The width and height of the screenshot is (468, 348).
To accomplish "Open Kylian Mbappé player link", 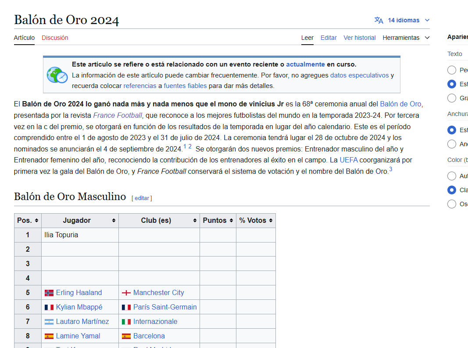I will click(x=79, y=307).
